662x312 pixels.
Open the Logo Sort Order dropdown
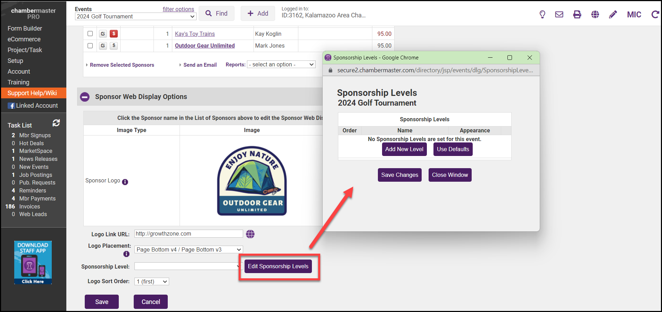[151, 281]
